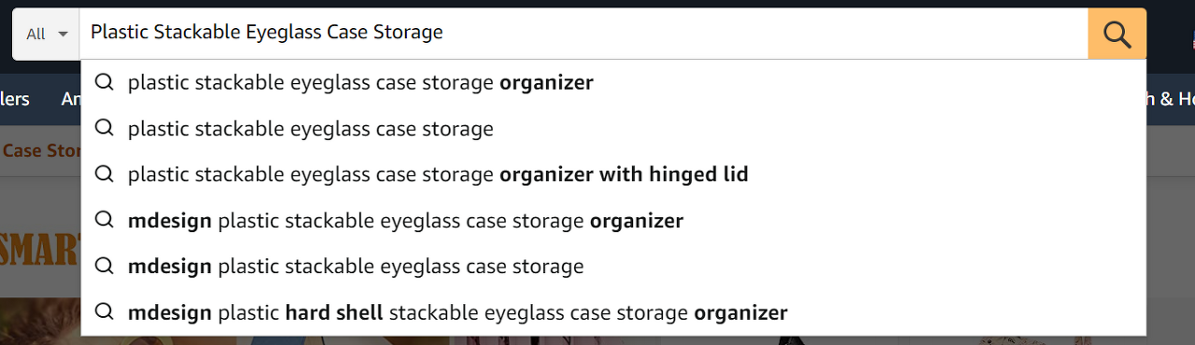Click the magnifier icon beside first suggestion
Image resolution: width=1195 pixels, height=345 pixels.
click(x=105, y=82)
